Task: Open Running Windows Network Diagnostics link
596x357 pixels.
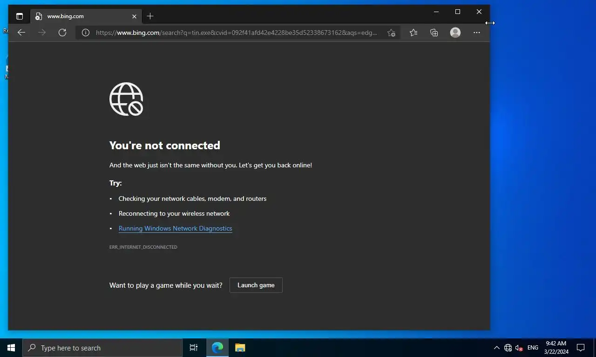Action: tap(175, 228)
